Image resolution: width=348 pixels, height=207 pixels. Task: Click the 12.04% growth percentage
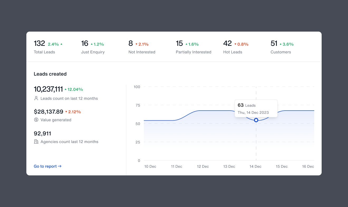[75, 89]
